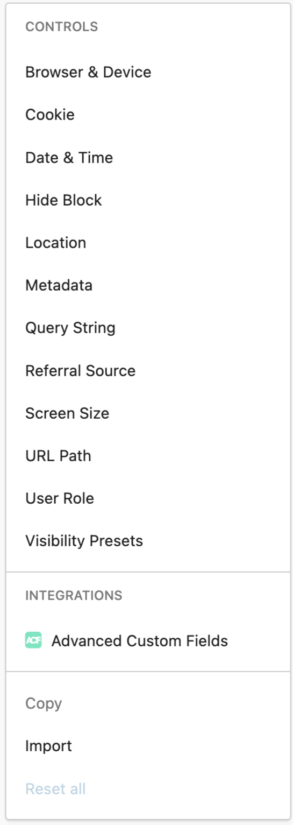Image resolution: width=293 pixels, height=825 pixels.
Task: Select the Browser & Device control
Action: tap(148, 72)
